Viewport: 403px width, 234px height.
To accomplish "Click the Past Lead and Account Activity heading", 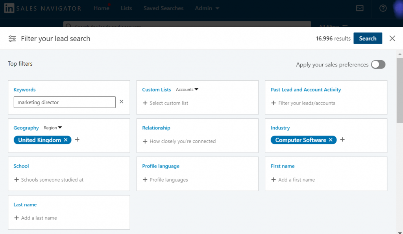I will (306, 90).
